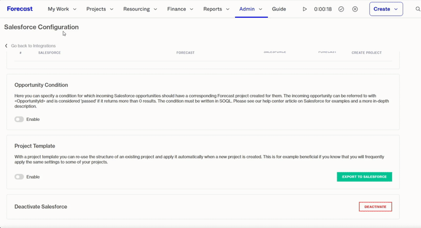Expand the Resourcing menu chevron
421x228 pixels.
tap(155, 9)
